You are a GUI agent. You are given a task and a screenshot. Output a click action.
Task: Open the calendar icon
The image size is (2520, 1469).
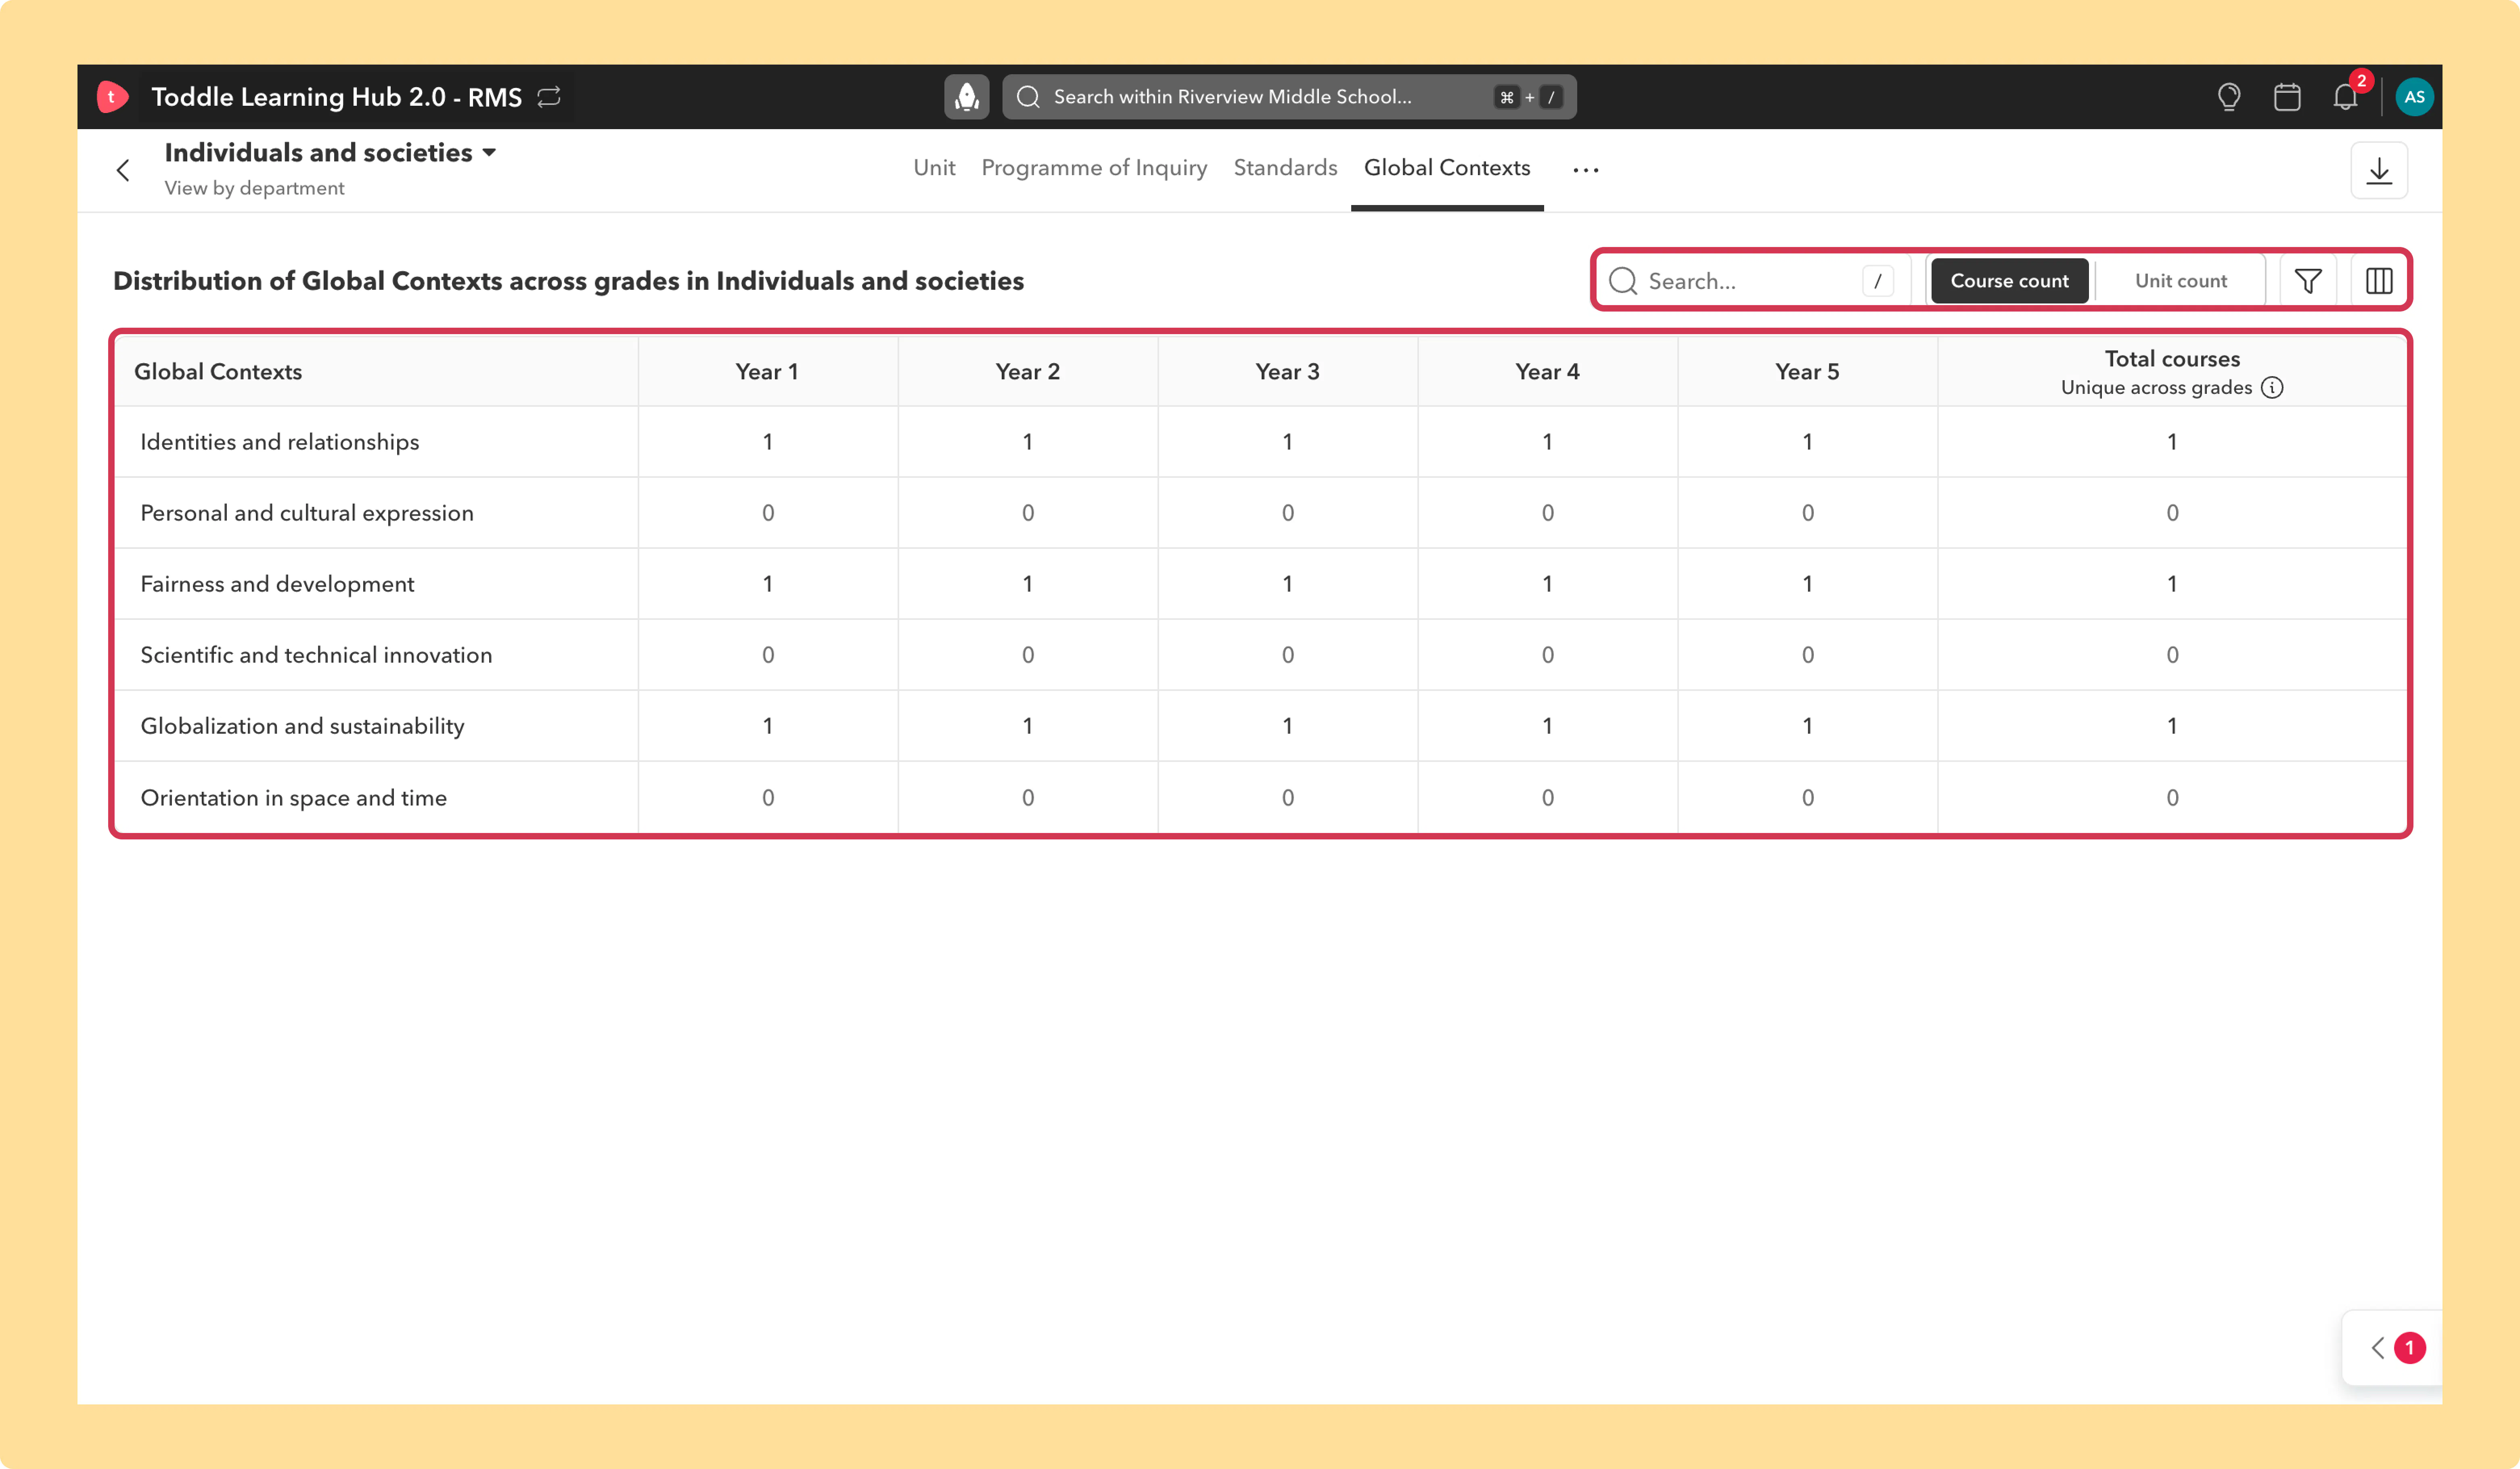[x=2287, y=97]
